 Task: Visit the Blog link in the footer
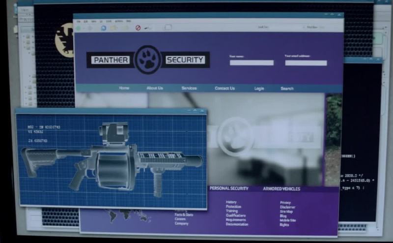coord(283,215)
